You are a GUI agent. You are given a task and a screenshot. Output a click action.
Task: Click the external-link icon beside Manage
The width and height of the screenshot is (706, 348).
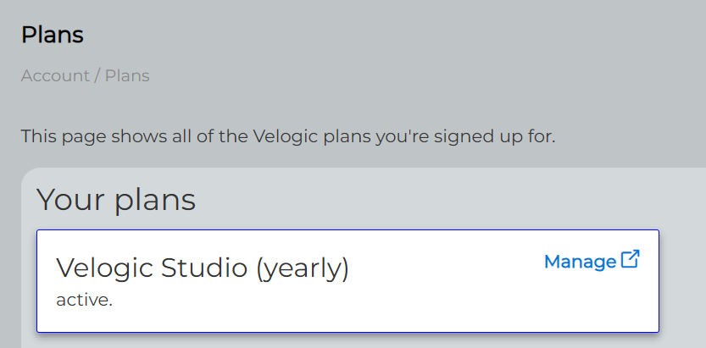(630, 259)
